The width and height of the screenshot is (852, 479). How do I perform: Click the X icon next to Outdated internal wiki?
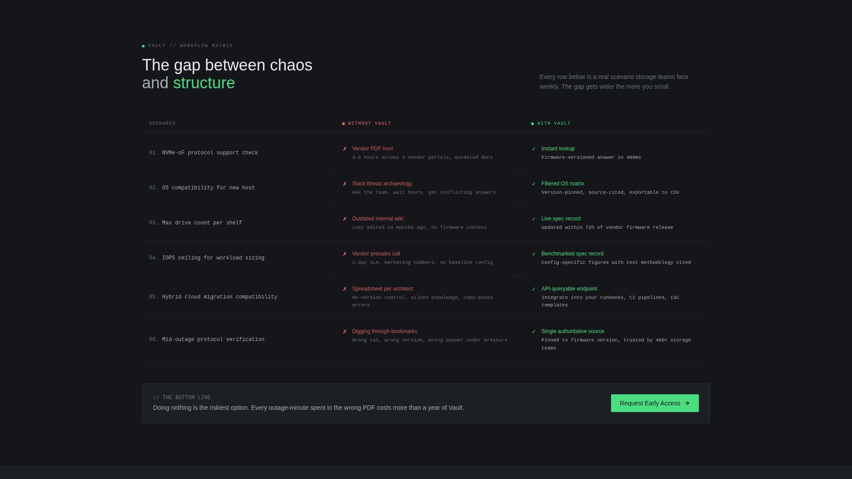(345, 219)
